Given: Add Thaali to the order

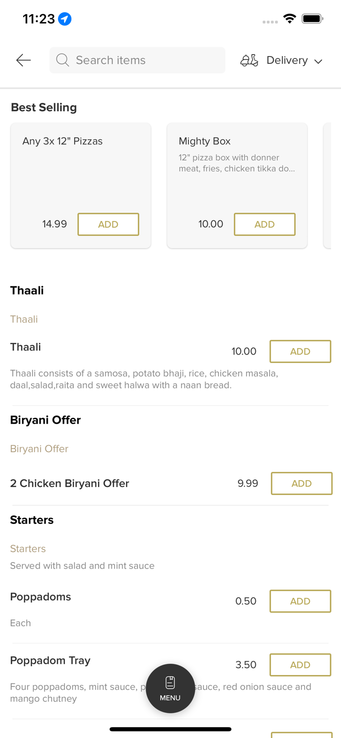Looking at the screenshot, I should click(300, 351).
